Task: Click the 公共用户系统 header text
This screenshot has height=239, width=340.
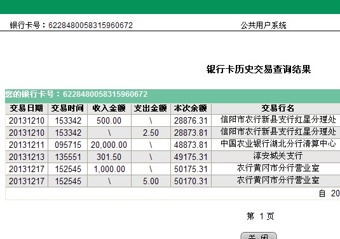Action: point(263,25)
